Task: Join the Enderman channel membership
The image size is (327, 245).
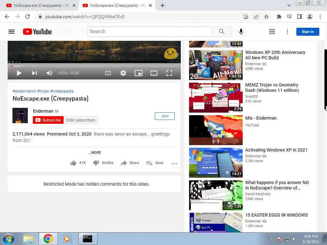Action: click(165, 116)
